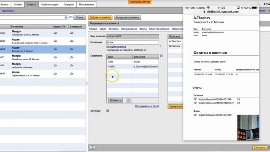Viewport: 270px width, 152px height.
Task: Select the Метро Можайское шоссе 45 row
Action: (x=43, y=57)
